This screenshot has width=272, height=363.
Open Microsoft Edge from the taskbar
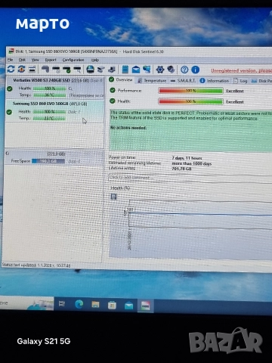79,305
